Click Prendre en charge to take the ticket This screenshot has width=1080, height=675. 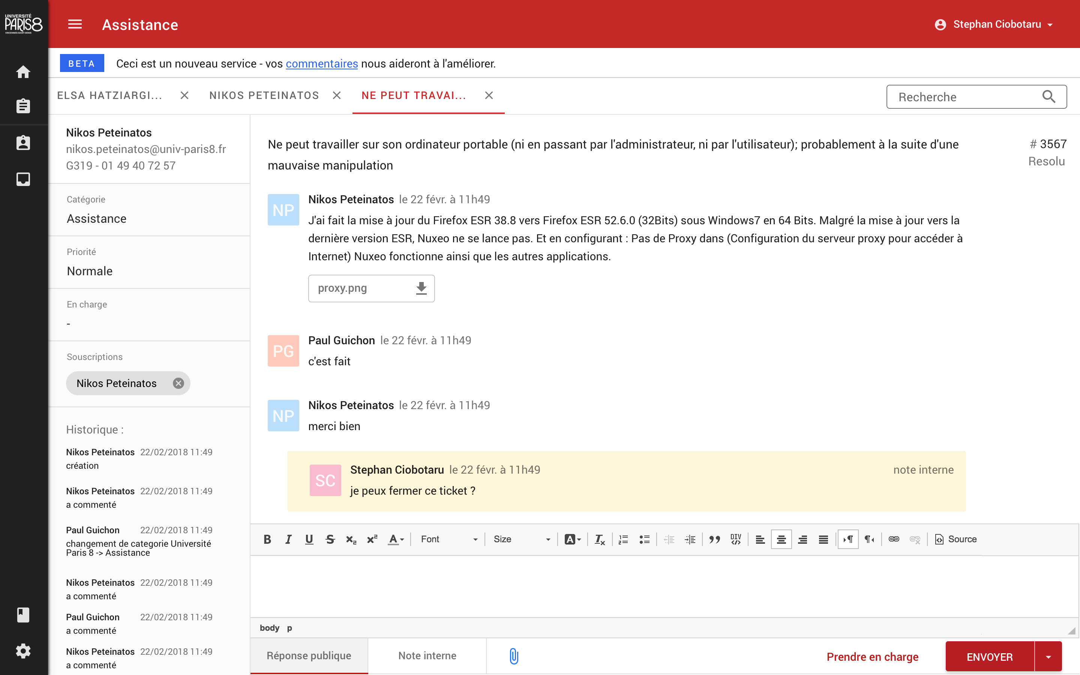pyautogui.click(x=873, y=656)
